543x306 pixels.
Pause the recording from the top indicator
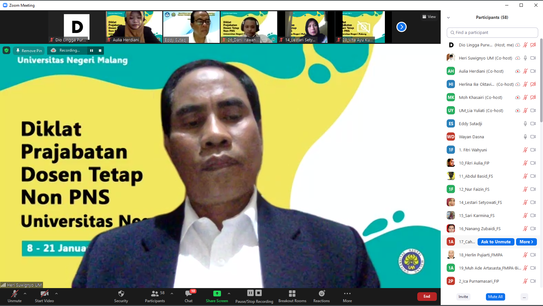click(x=91, y=51)
